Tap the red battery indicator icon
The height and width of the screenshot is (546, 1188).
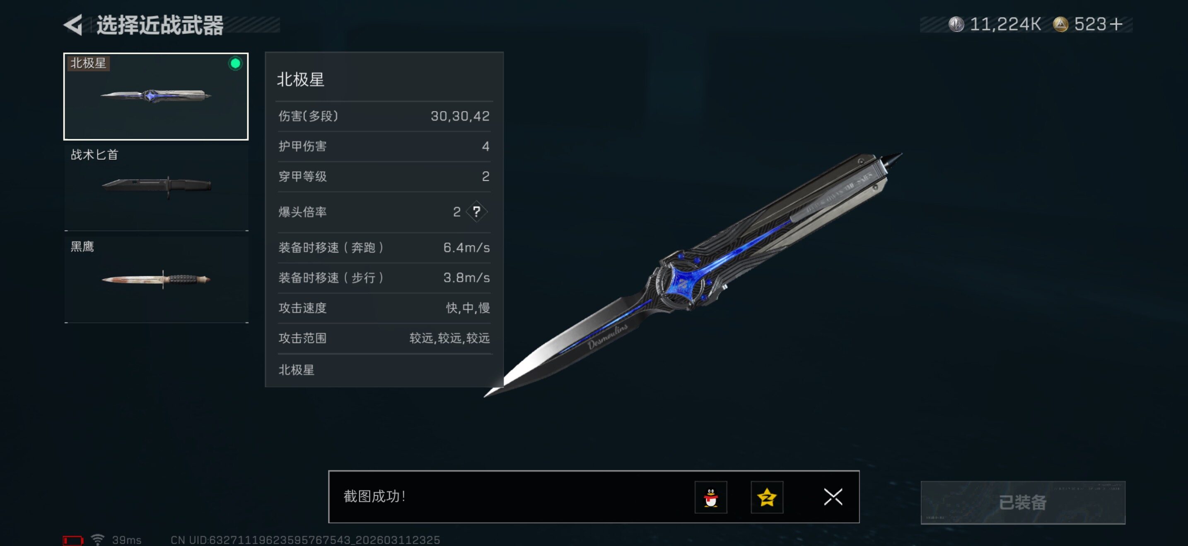pos(73,540)
